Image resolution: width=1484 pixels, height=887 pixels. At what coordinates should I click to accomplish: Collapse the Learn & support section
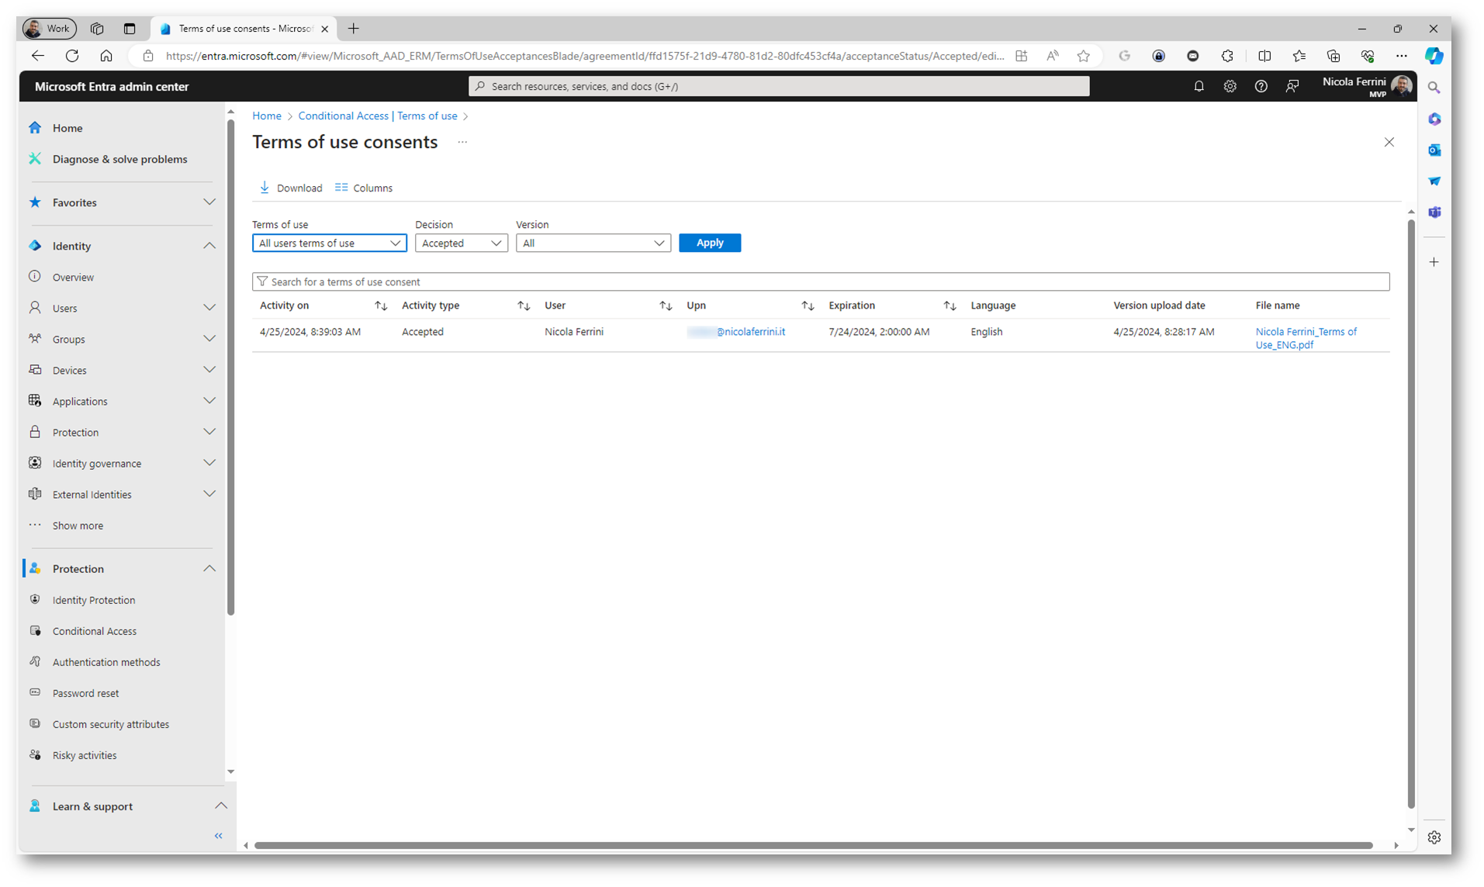(x=221, y=806)
